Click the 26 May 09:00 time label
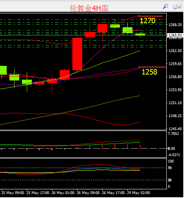The image size is (184, 198). pyautogui.click(x=88, y=193)
